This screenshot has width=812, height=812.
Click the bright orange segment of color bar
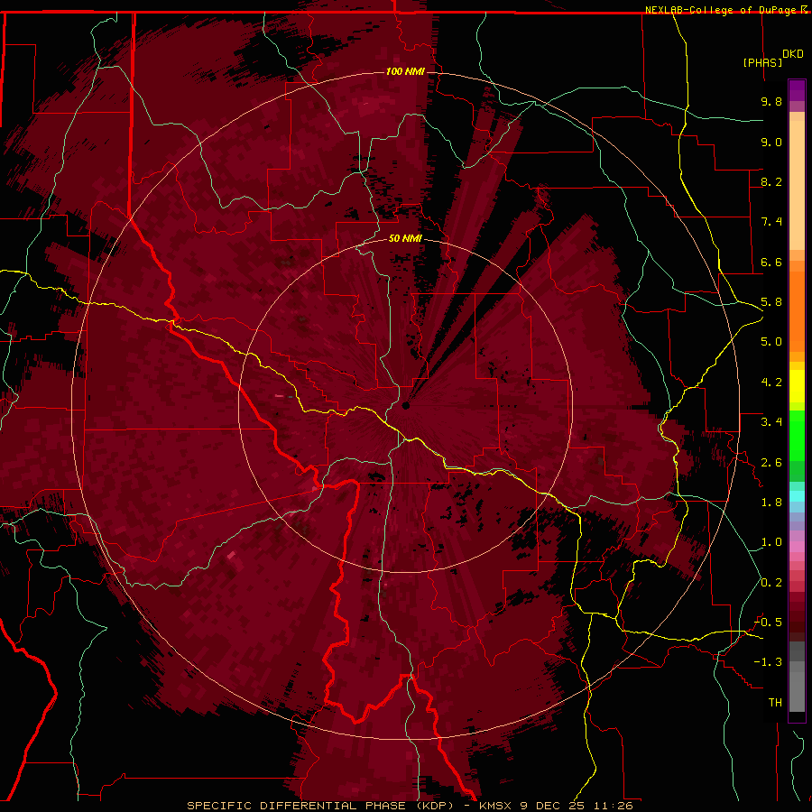pyautogui.click(x=797, y=310)
